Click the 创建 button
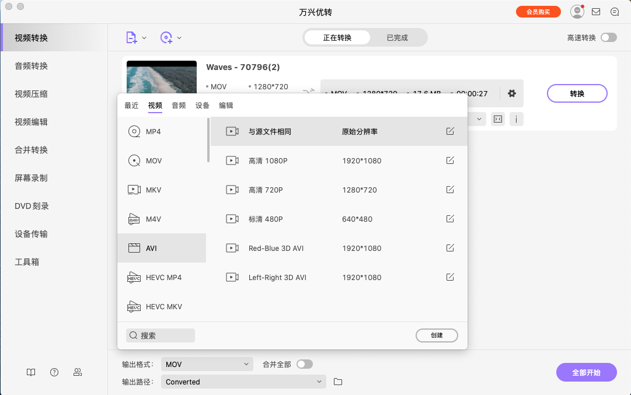The width and height of the screenshot is (631, 395). point(437,335)
